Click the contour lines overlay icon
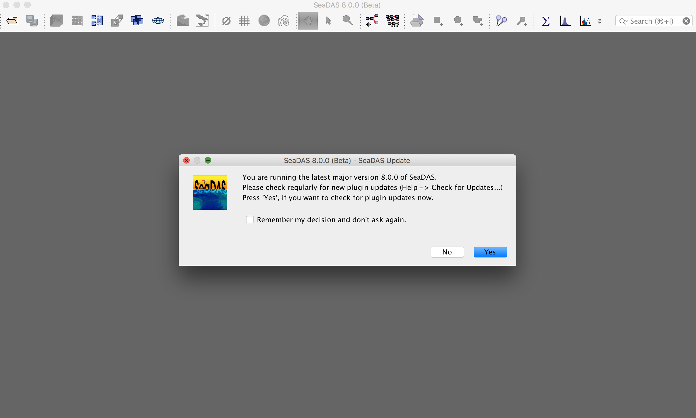Image resolution: width=696 pixels, height=418 pixels. coord(284,21)
